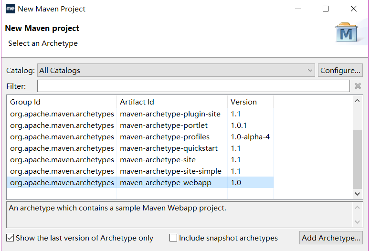Select maven-archetype-webapp row
Image resolution: width=370 pixels, height=251 pixels.
[140, 183]
